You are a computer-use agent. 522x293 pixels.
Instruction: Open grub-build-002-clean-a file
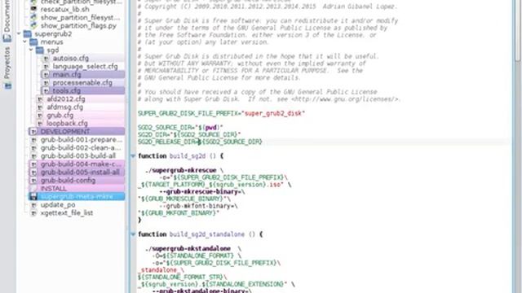coord(82,148)
